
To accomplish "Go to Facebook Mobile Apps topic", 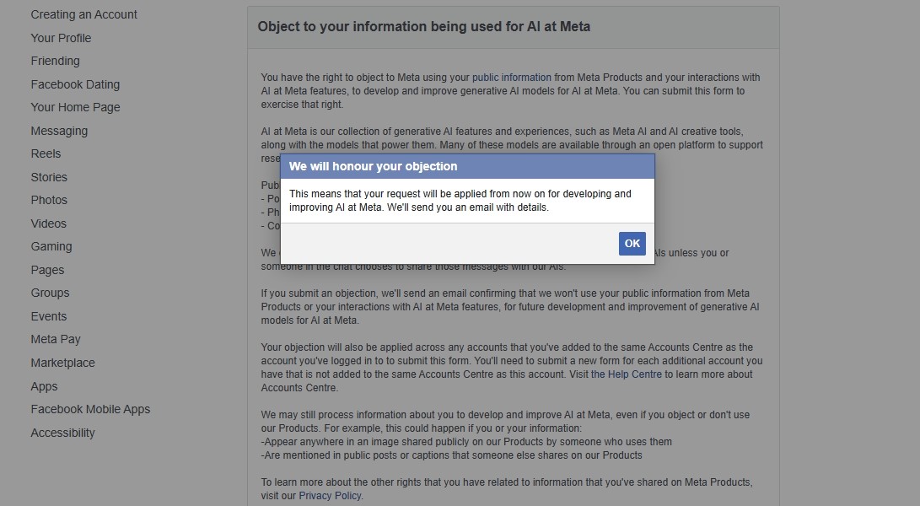I will tap(90, 409).
